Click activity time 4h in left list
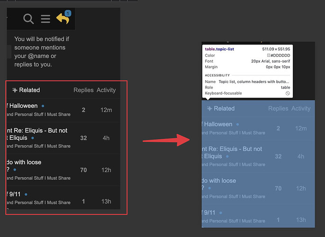The height and width of the screenshot is (237, 325). pos(106,138)
